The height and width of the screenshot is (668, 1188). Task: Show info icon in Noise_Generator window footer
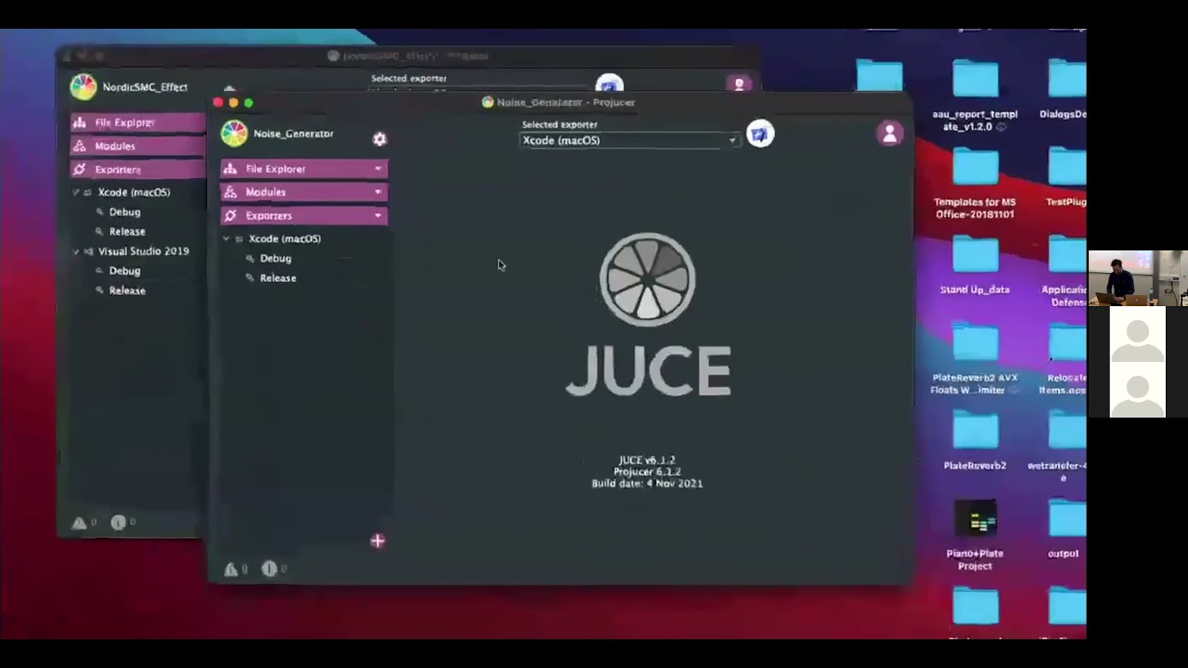tap(269, 569)
